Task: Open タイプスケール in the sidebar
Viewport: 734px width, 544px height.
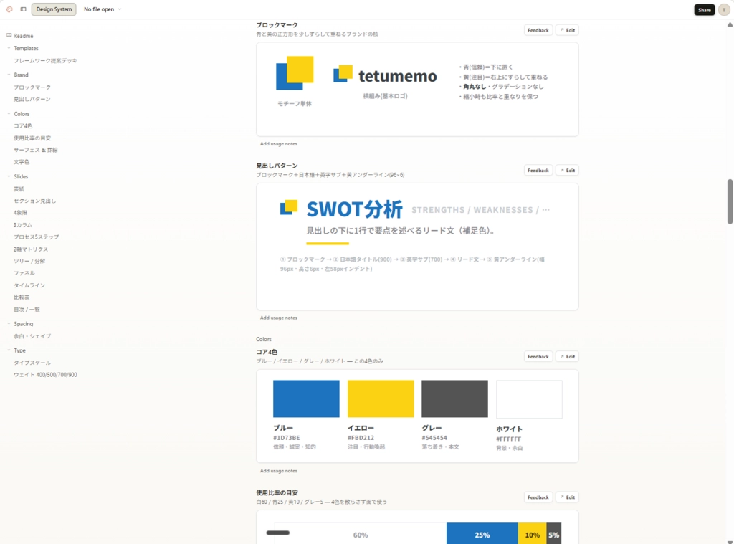Action: pyautogui.click(x=32, y=363)
